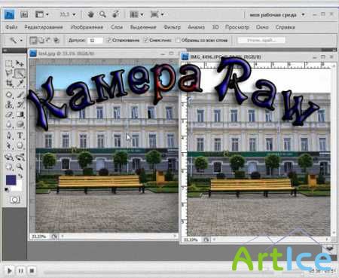The image size is (339, 278).
Task: Select the Hand tool in the toolbox
Action: [x=9, y=166]
